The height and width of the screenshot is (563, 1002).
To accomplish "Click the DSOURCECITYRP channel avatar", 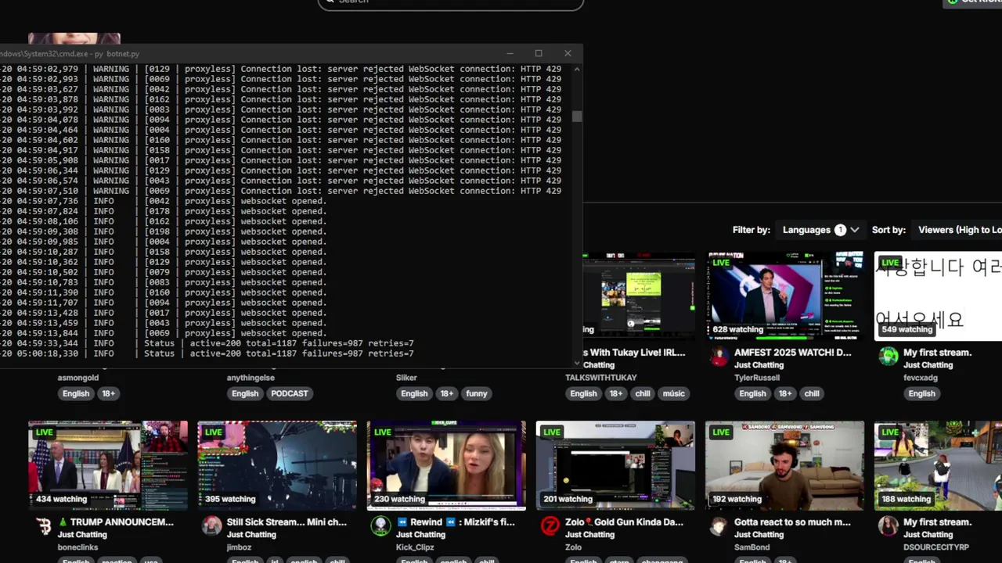I will [x=888, y=525].
